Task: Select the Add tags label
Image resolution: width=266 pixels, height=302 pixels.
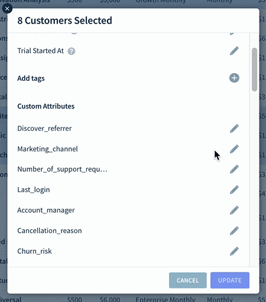Action: point(31,78)
